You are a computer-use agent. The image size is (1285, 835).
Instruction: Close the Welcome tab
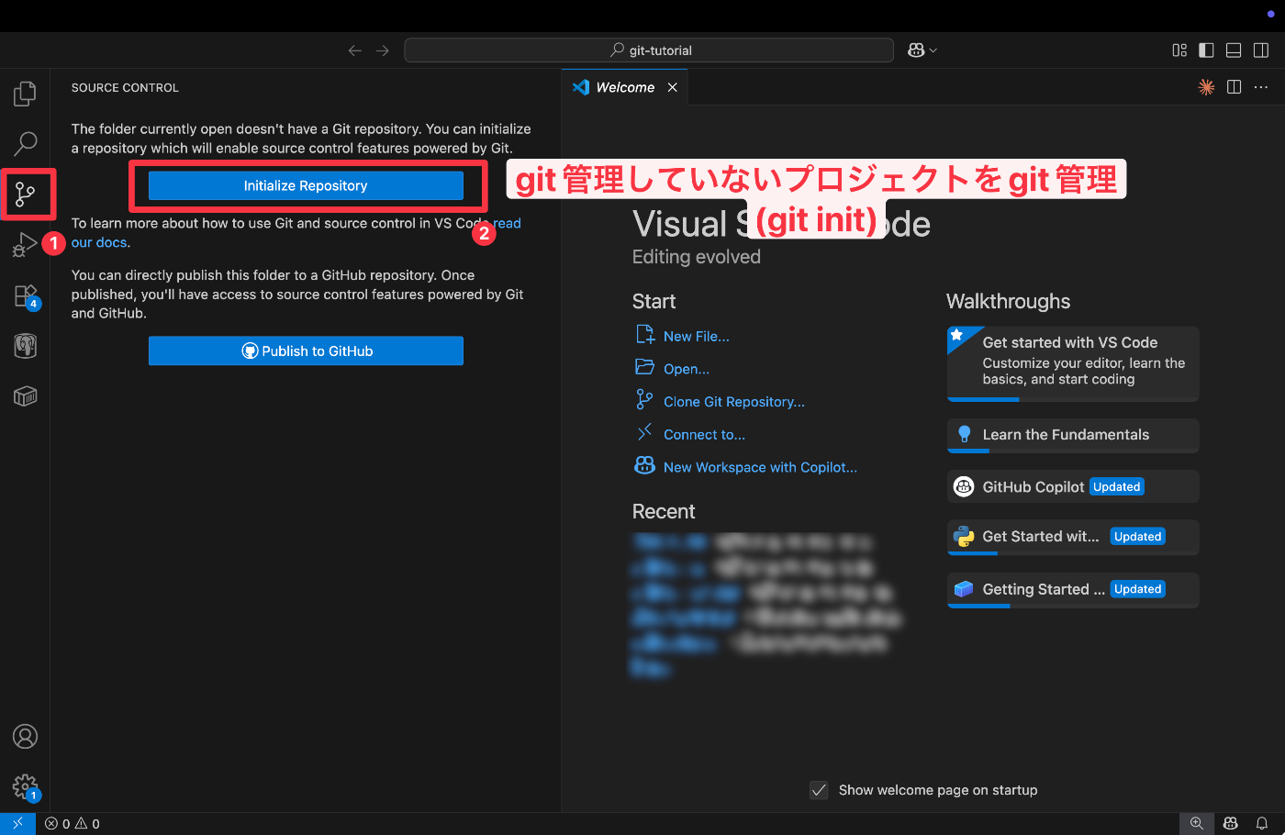point(673,87)
